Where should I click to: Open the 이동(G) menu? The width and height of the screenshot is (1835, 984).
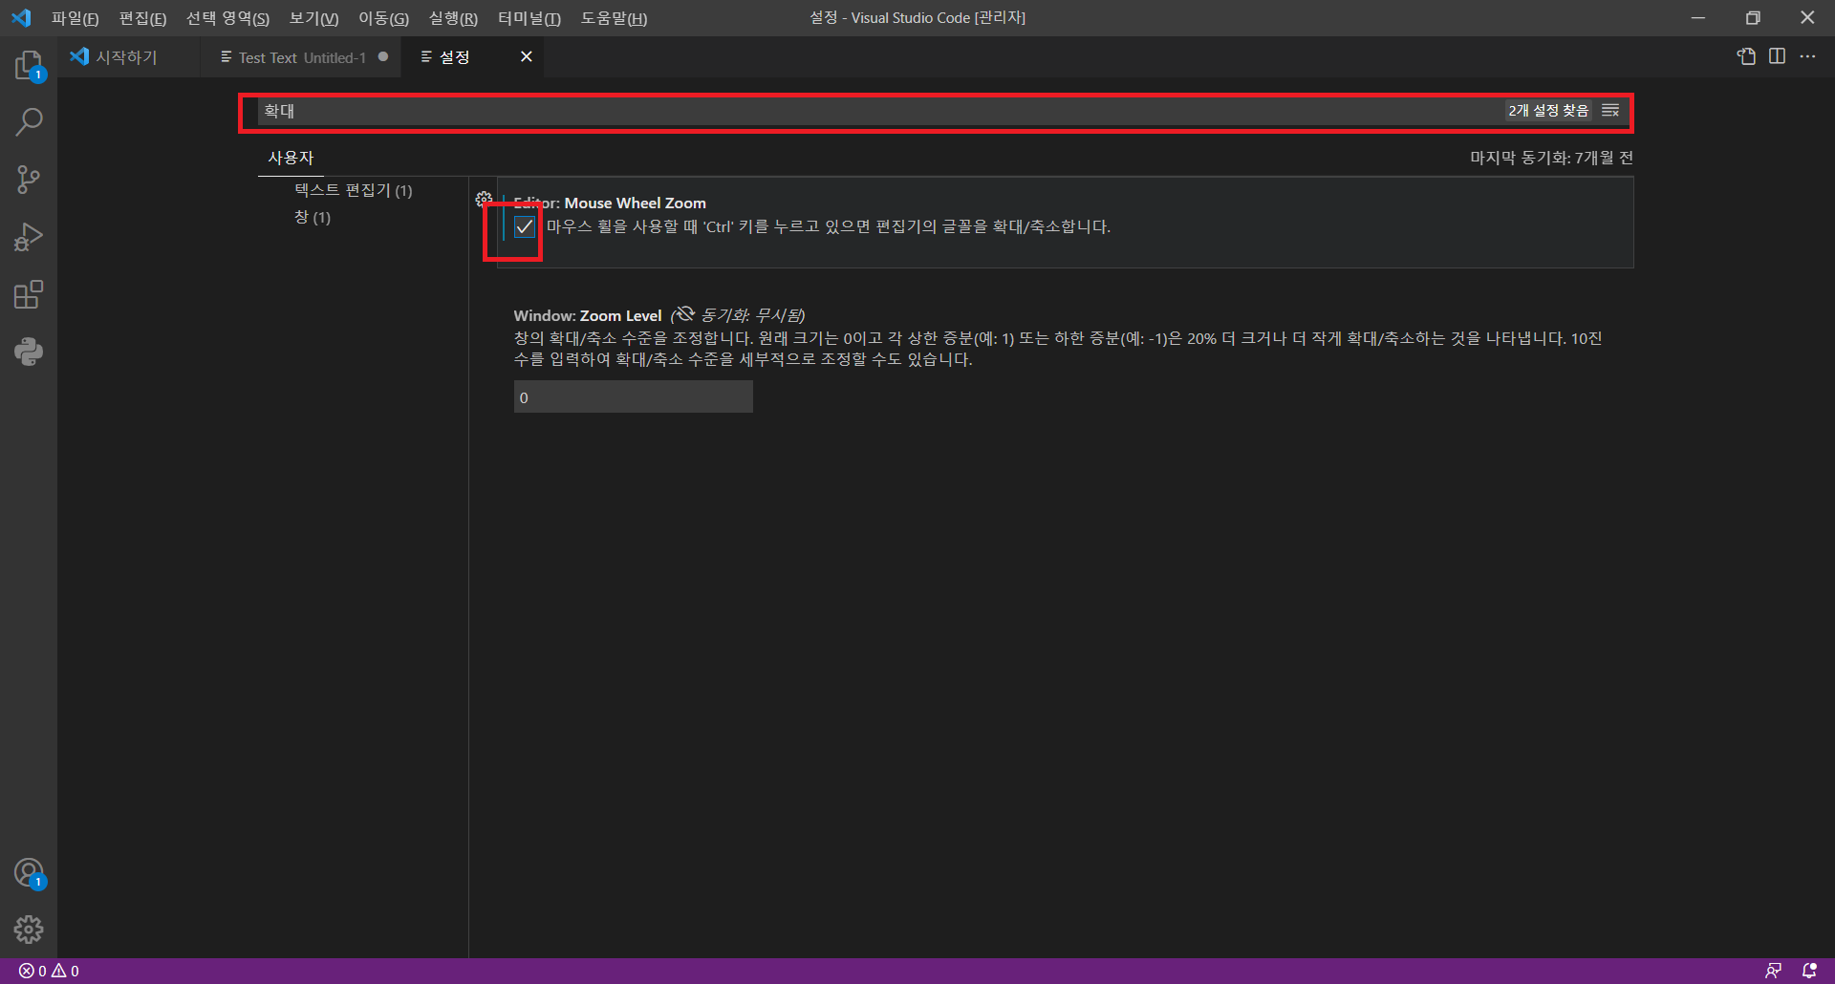[383, 18]
